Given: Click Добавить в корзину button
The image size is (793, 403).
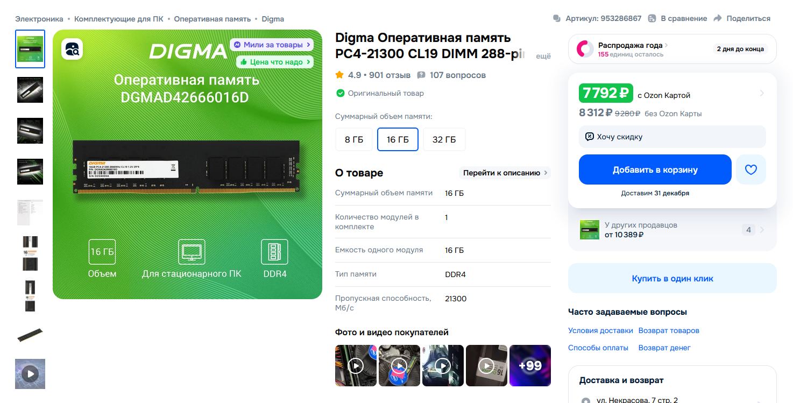Looking at the screenshot, I should (655, 169).
